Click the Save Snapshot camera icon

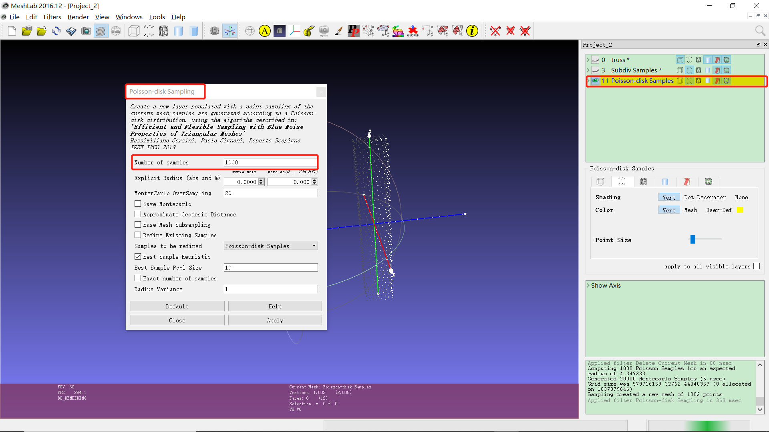86,31
